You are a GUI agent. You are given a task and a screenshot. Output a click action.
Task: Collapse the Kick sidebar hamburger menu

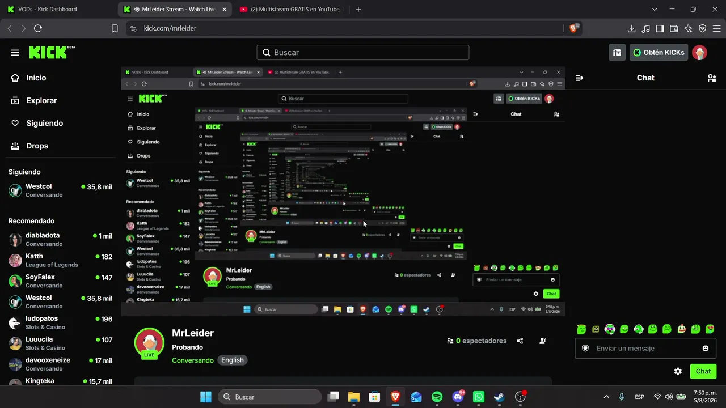[x=15, y=53]
